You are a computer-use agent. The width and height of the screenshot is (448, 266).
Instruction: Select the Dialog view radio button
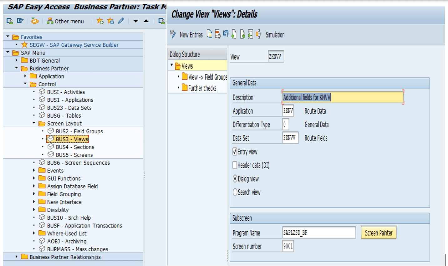(235, 179)
